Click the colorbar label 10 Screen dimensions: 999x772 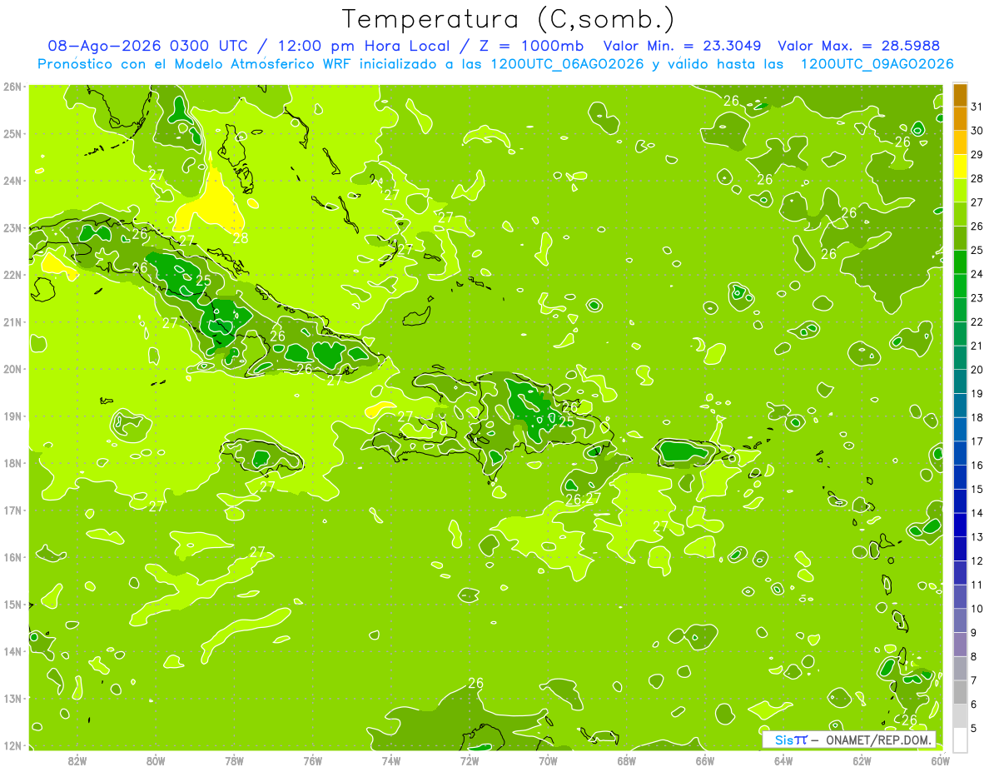(977, 609)
